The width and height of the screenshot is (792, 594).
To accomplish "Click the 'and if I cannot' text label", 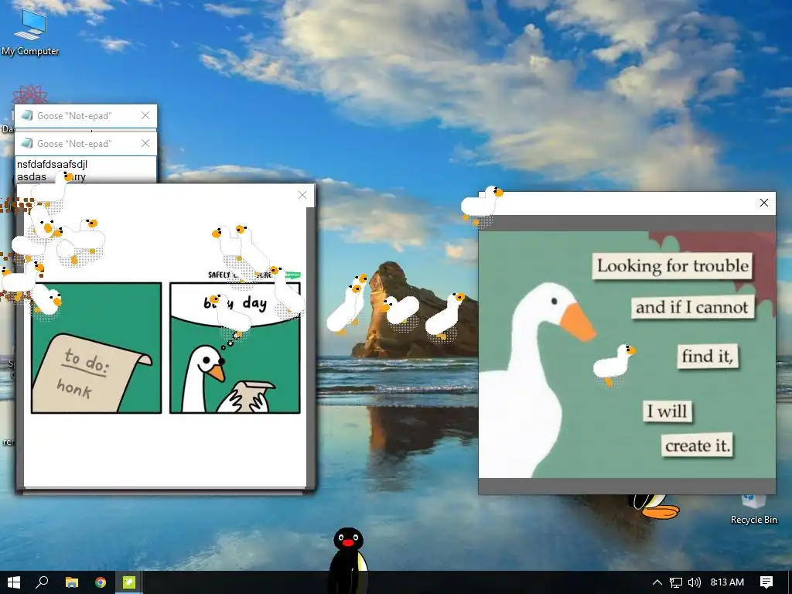I will pos(692,307).
